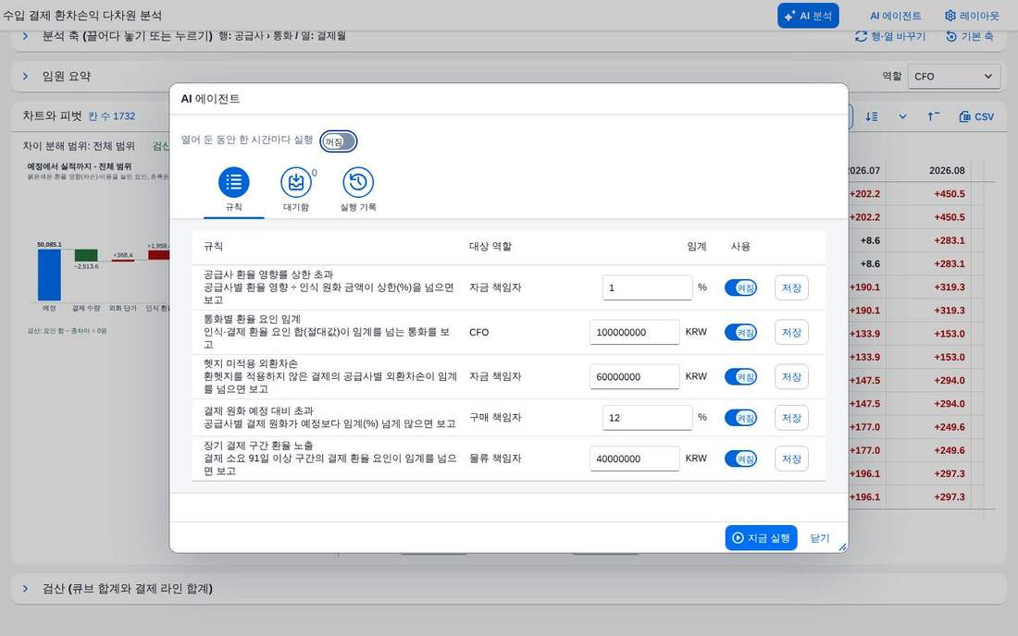This screenshot has width=1018, height=636.
Task: Open the 역할 CFO dropdown
Action: 954,76
